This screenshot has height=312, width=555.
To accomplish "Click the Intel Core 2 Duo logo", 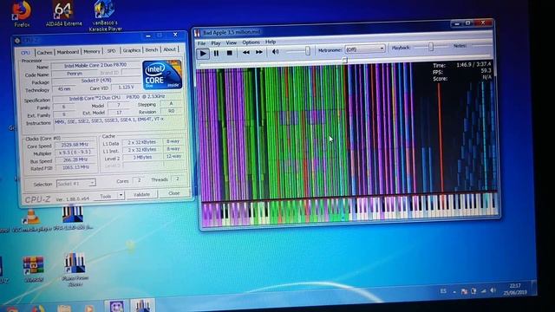I will pos(162,75).
